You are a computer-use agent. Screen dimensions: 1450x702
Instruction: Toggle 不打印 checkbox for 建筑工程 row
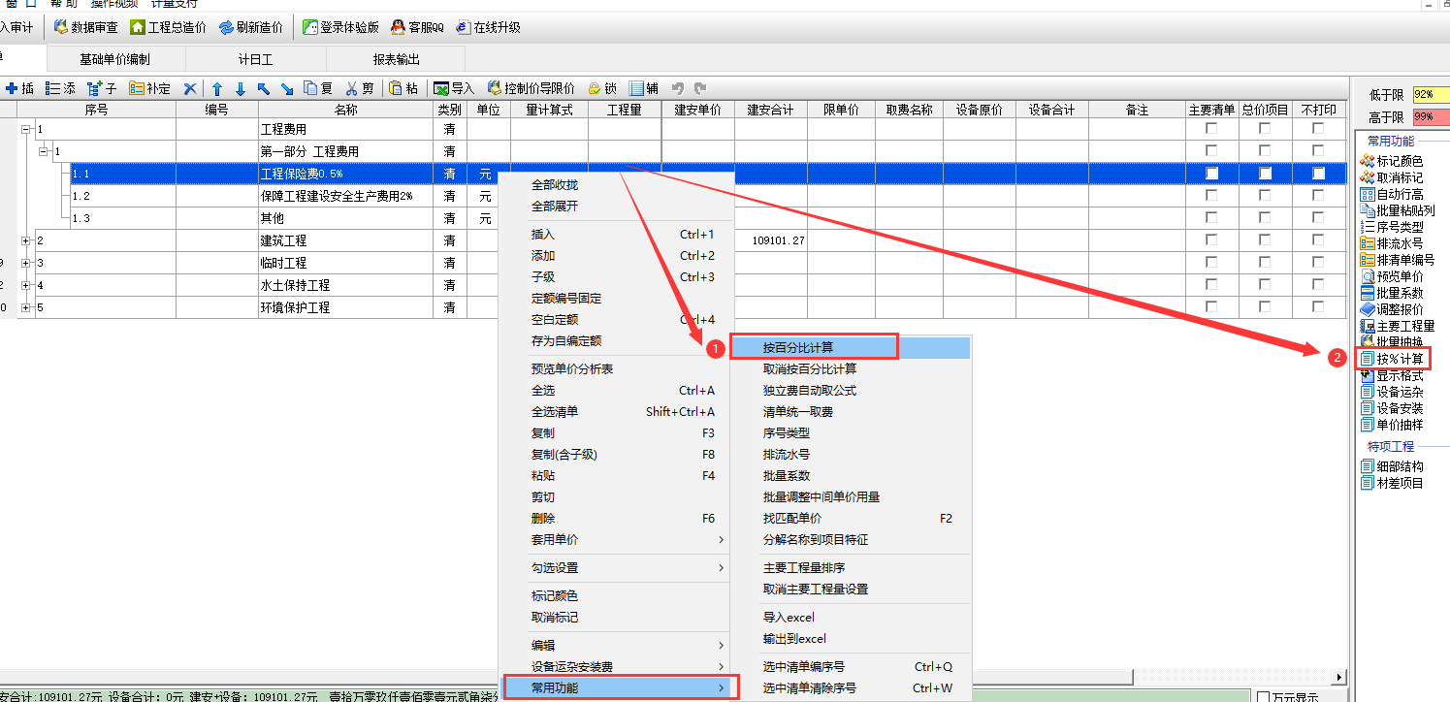[x=1318, y=240]
